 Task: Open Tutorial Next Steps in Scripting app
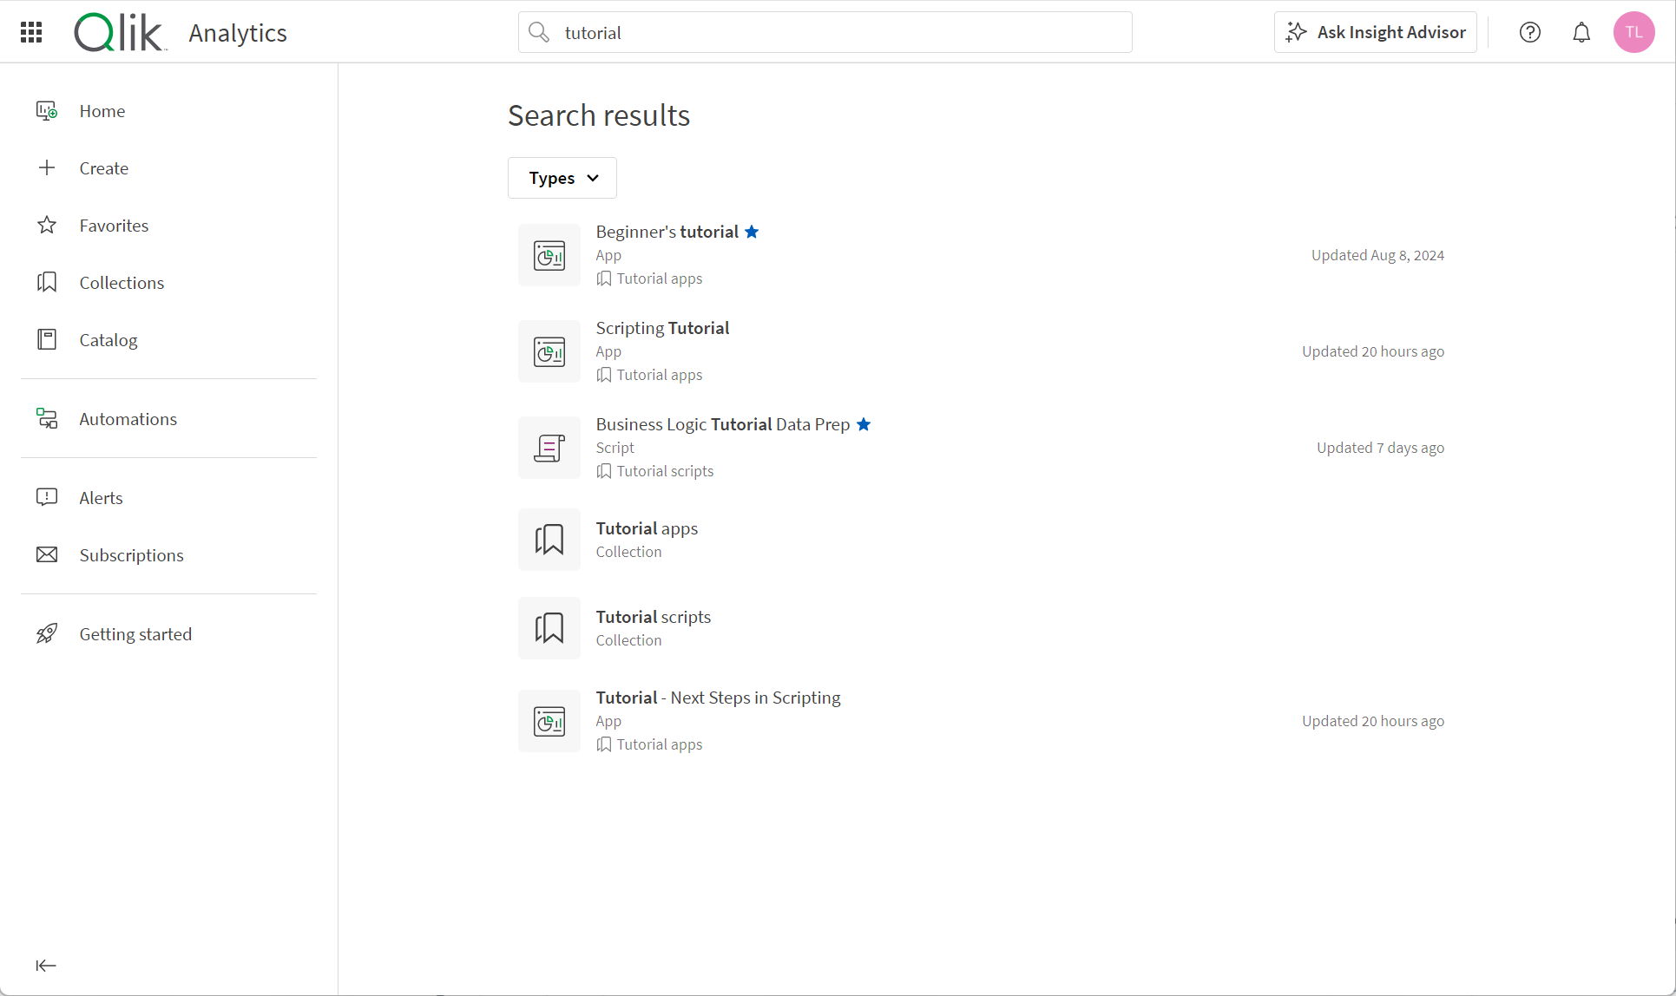[716, 696]
